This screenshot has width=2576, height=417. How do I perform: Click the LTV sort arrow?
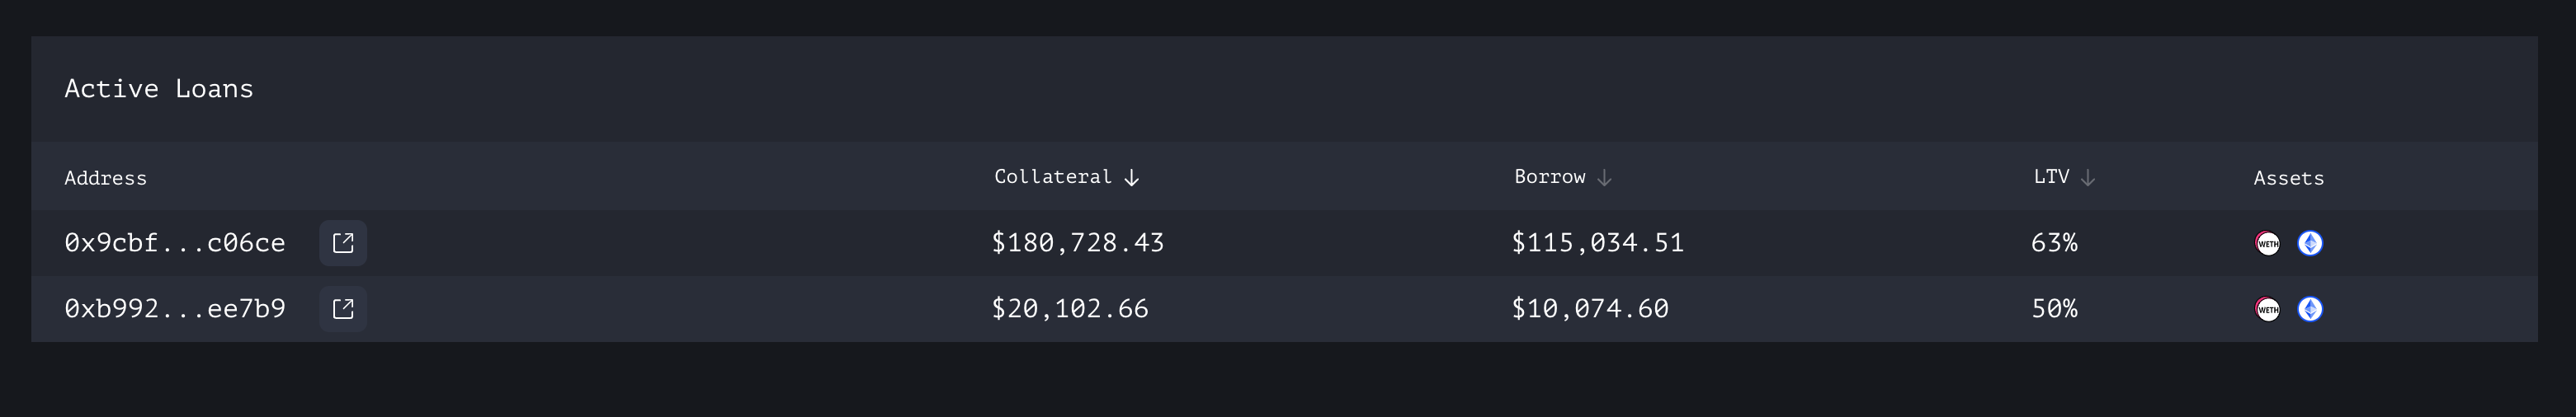click(2088, 177)
